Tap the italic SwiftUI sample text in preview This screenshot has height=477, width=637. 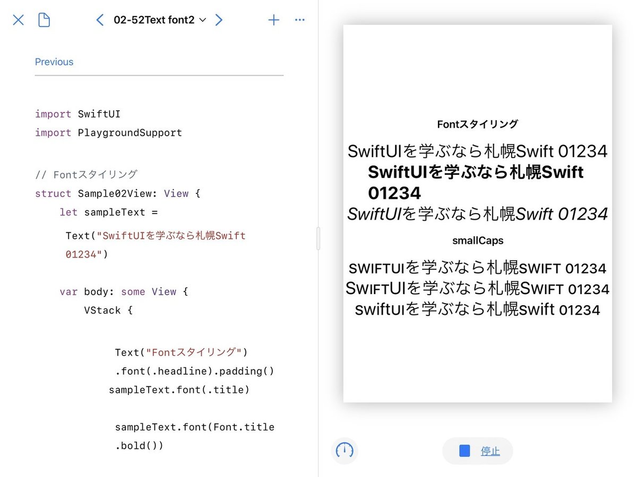(477, 214)
